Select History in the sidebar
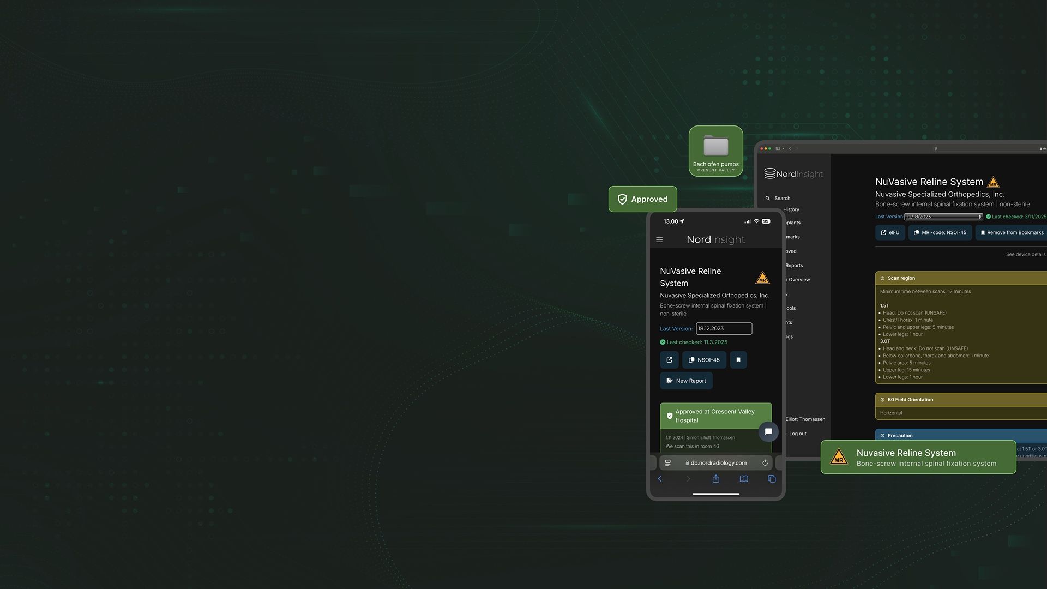Image resolution: width=1047 pixels, height=589 pixels. (x=791, y=210)
